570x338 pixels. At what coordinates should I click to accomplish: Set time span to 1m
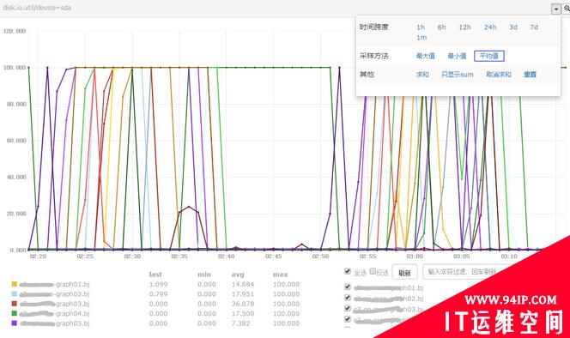[x=421, y=38]
